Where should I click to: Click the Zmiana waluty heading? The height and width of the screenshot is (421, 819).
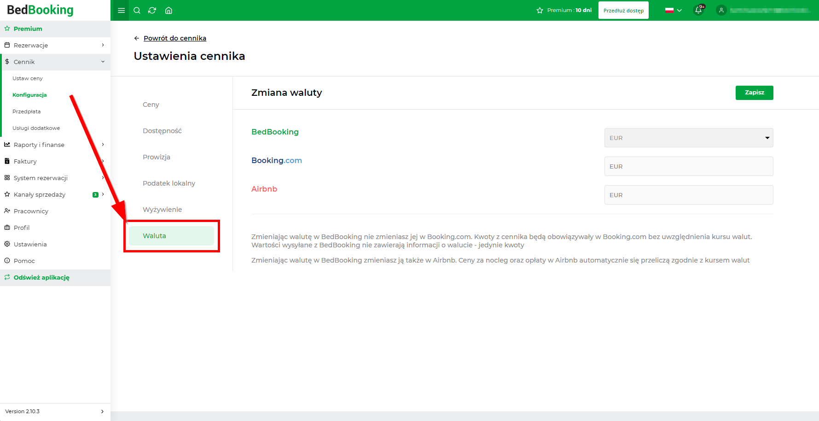286,93
